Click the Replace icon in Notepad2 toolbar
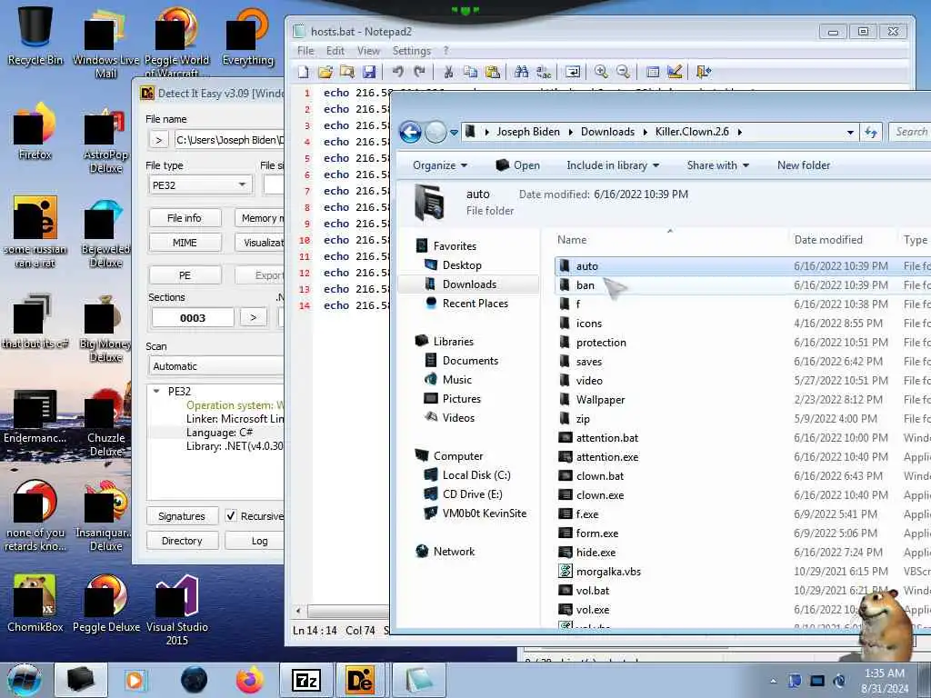Image resolution: width=931 pixels, height=698 pixels. click(x=544, y=72)
